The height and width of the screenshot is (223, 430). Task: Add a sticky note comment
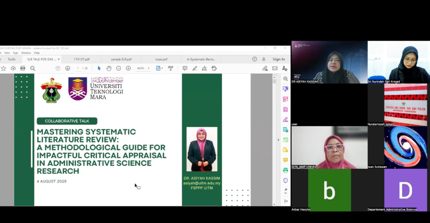tap(185, 68)
